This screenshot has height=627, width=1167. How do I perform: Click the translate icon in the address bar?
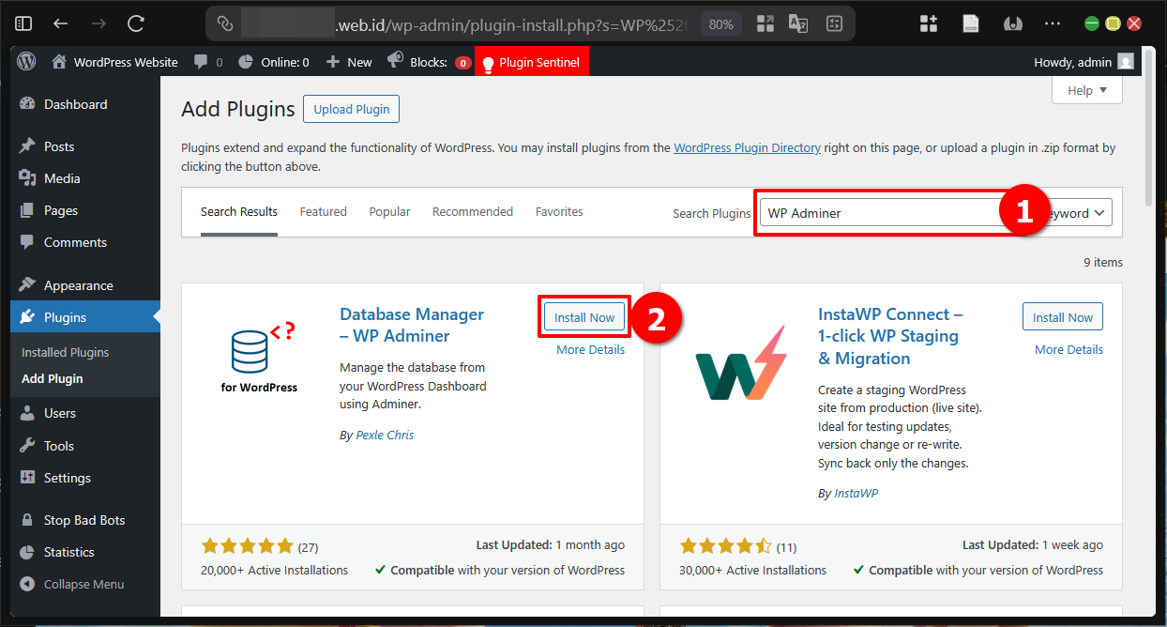(798, 23)
